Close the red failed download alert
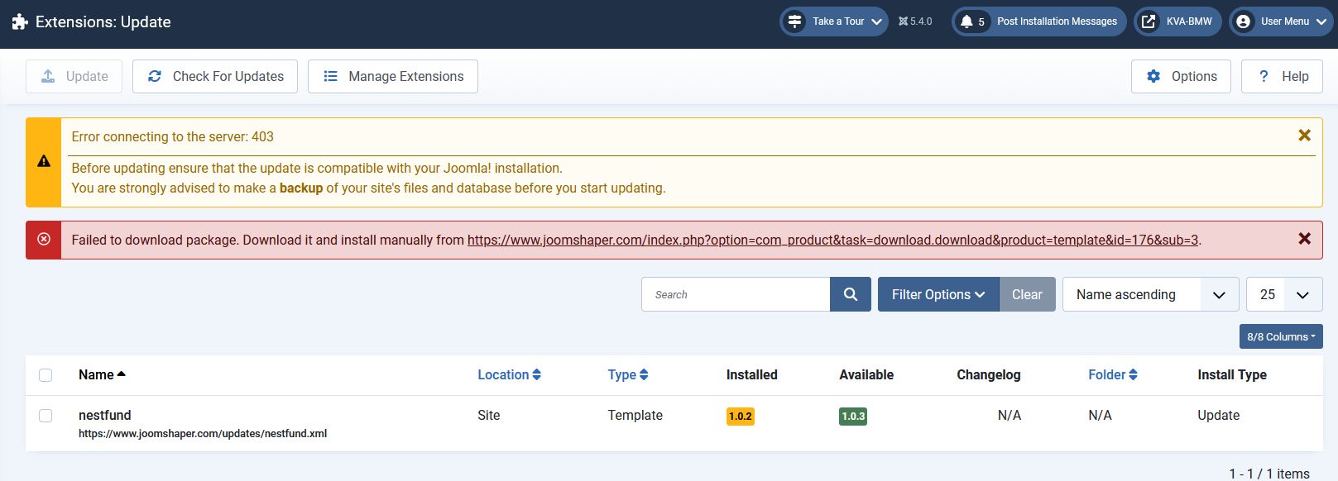This screenshot has width=1338, height=481. [1304, 239]
